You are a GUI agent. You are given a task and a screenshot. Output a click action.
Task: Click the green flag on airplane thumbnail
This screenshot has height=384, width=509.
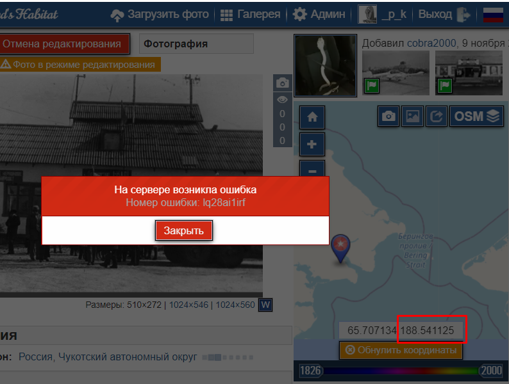372,86
